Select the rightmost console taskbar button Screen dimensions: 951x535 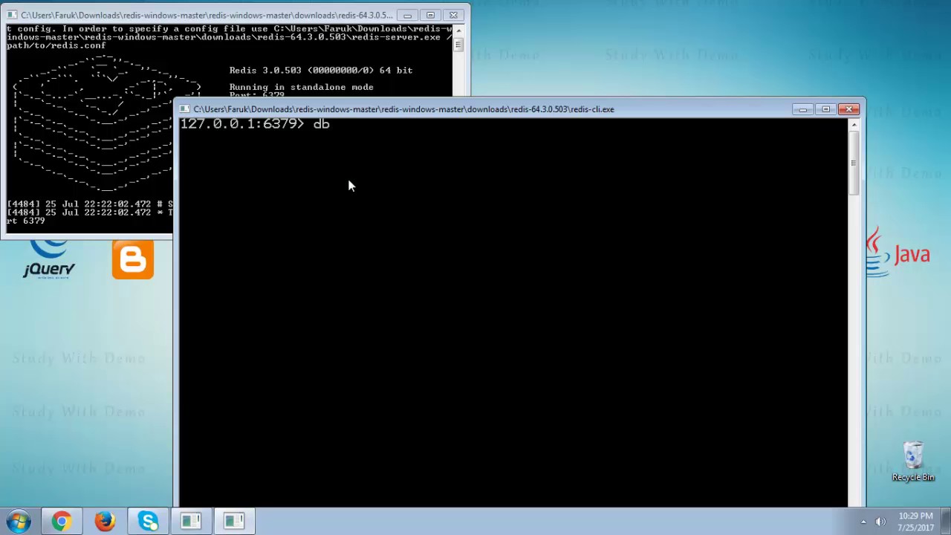[x=234, y=521]
